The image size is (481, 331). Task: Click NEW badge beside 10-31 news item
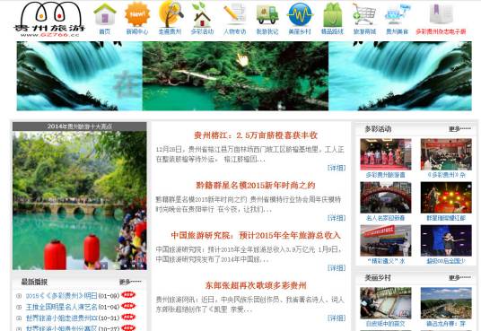click(128, 317)
